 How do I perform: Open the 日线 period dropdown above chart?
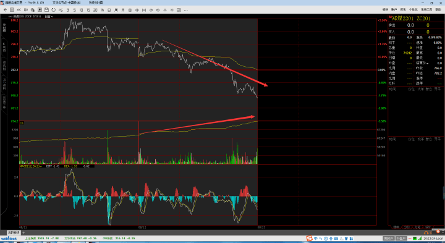(x=49, y=17)
